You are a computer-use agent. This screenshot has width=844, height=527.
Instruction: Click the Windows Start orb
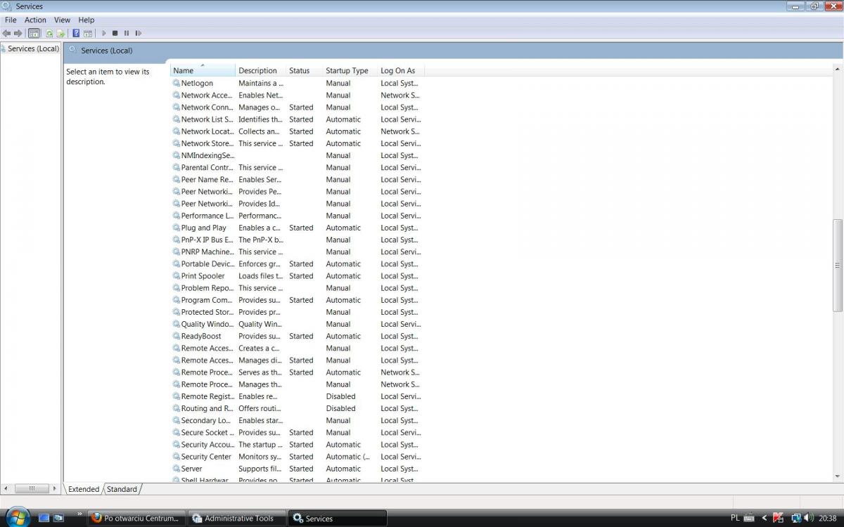(x=17, y=517)
